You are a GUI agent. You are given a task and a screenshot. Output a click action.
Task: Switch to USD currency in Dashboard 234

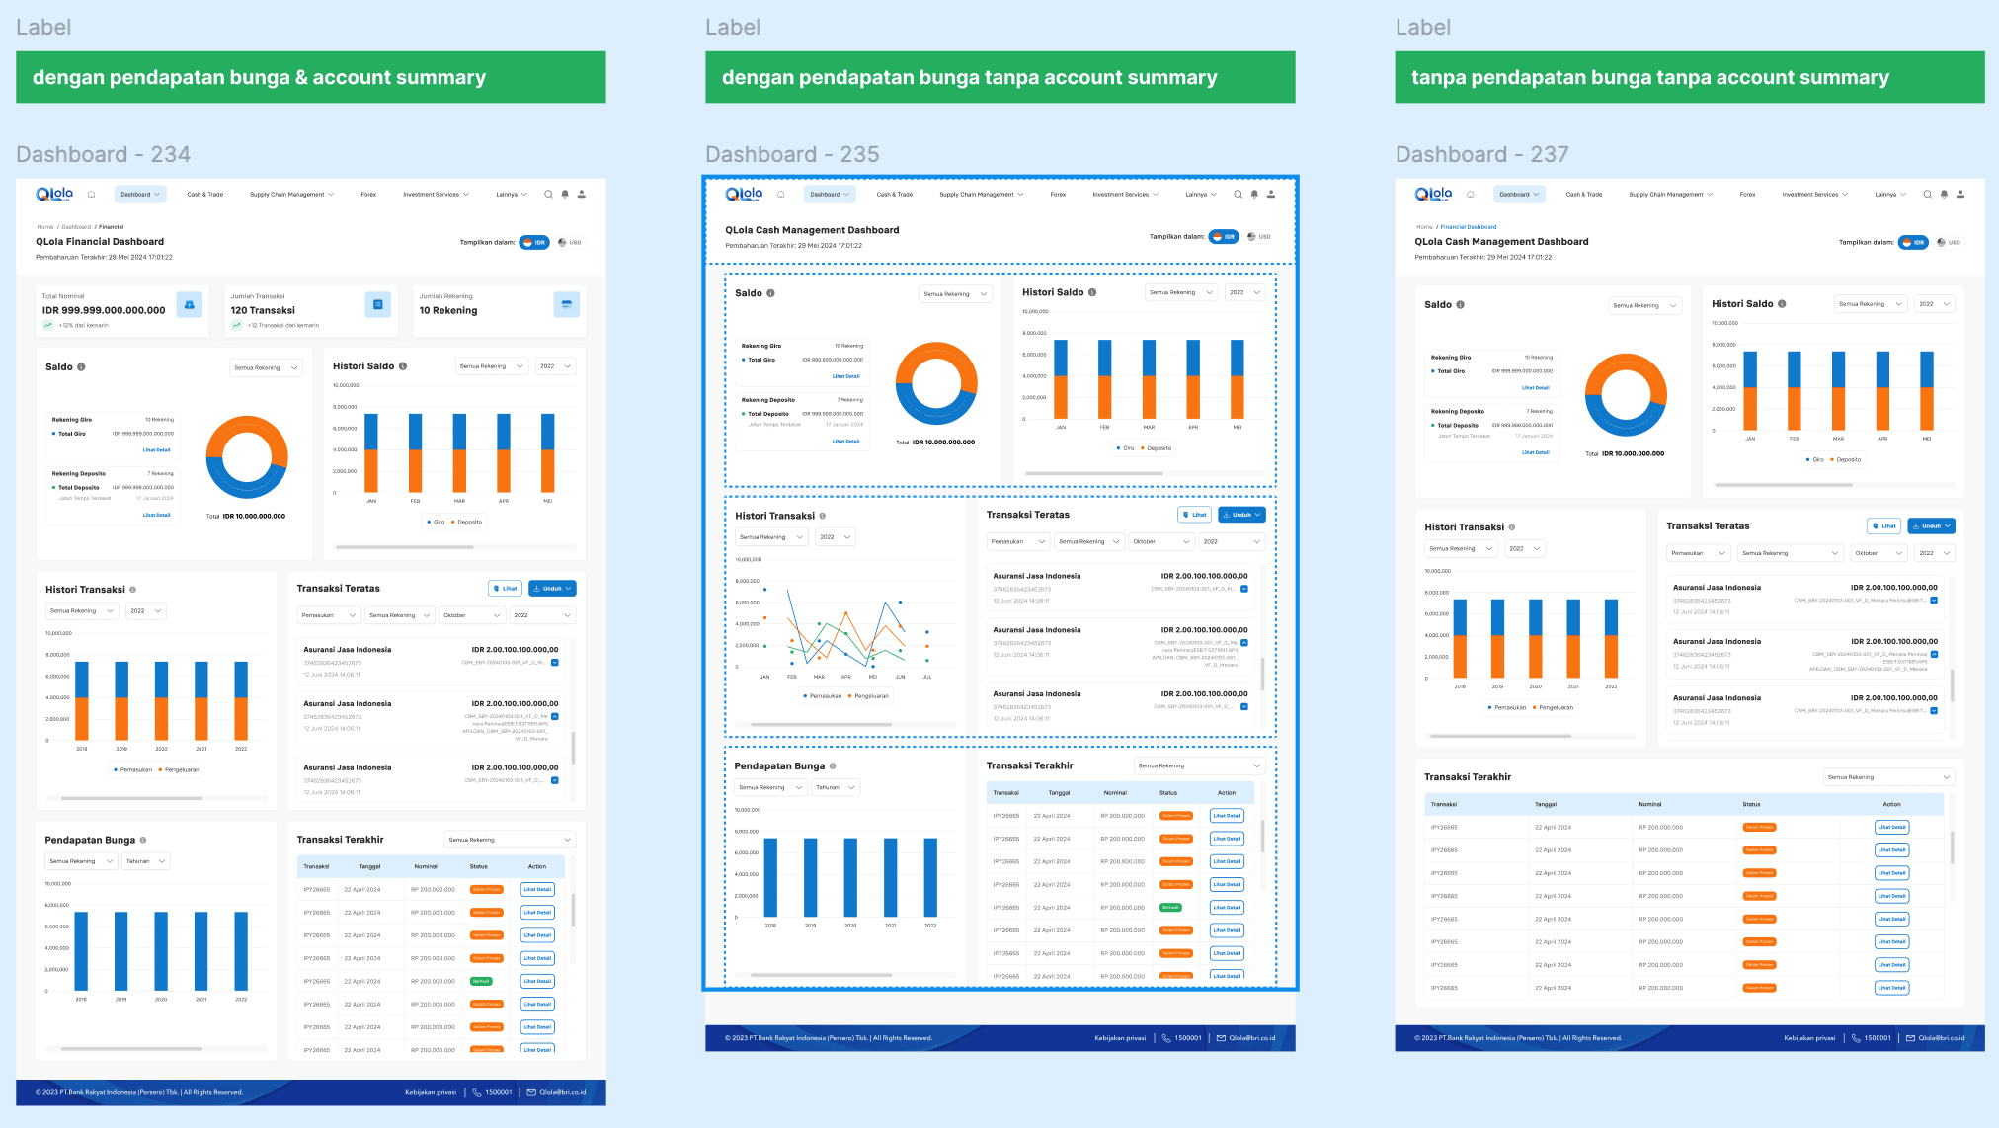[x=570, y=242]
